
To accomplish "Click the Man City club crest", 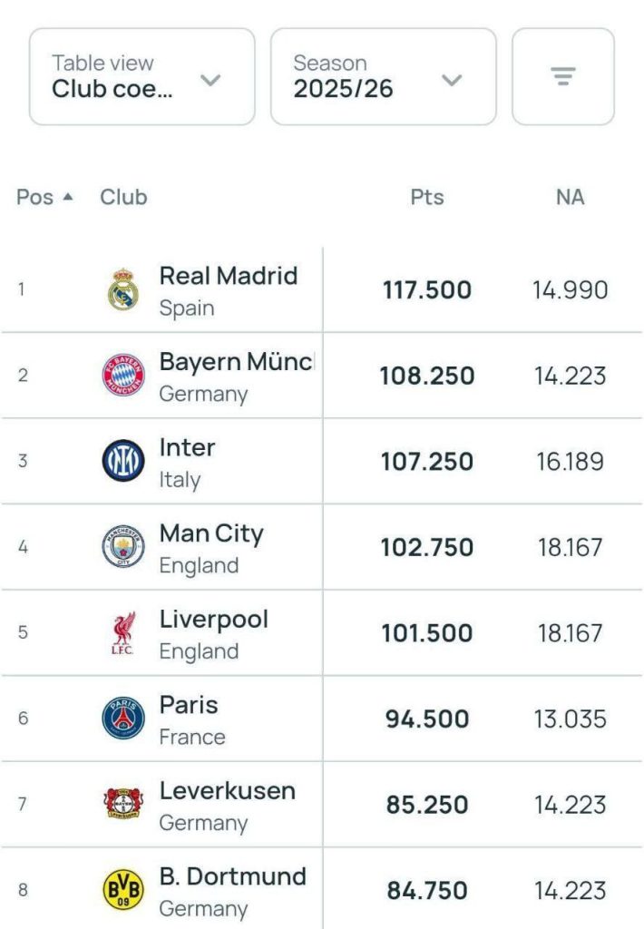I will [123, 547].
